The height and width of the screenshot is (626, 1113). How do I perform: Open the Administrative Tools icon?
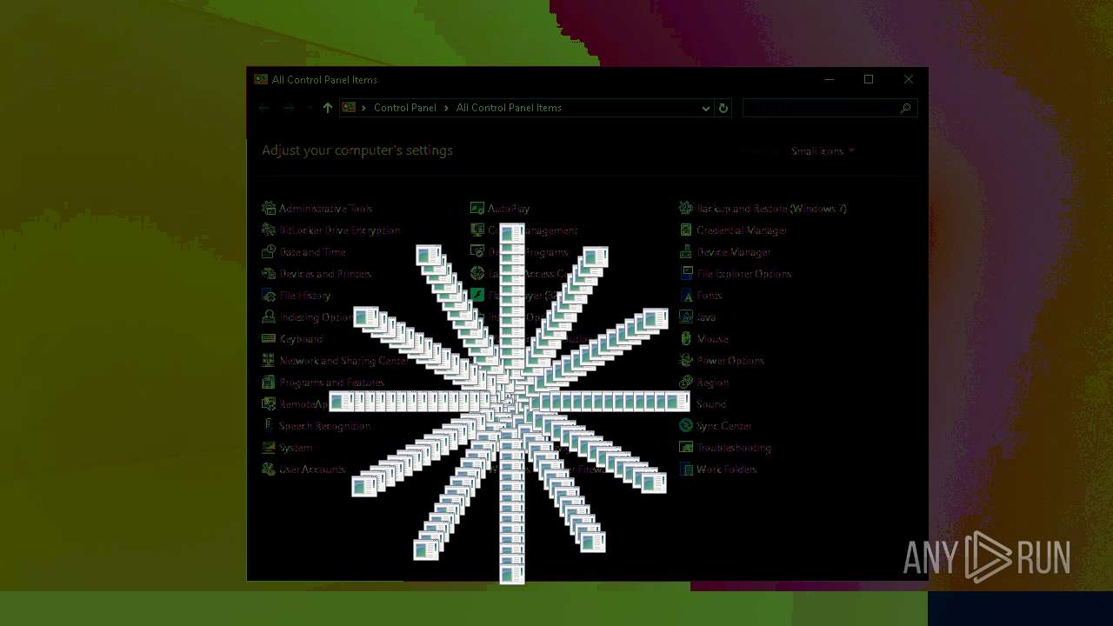coord(269,209)
